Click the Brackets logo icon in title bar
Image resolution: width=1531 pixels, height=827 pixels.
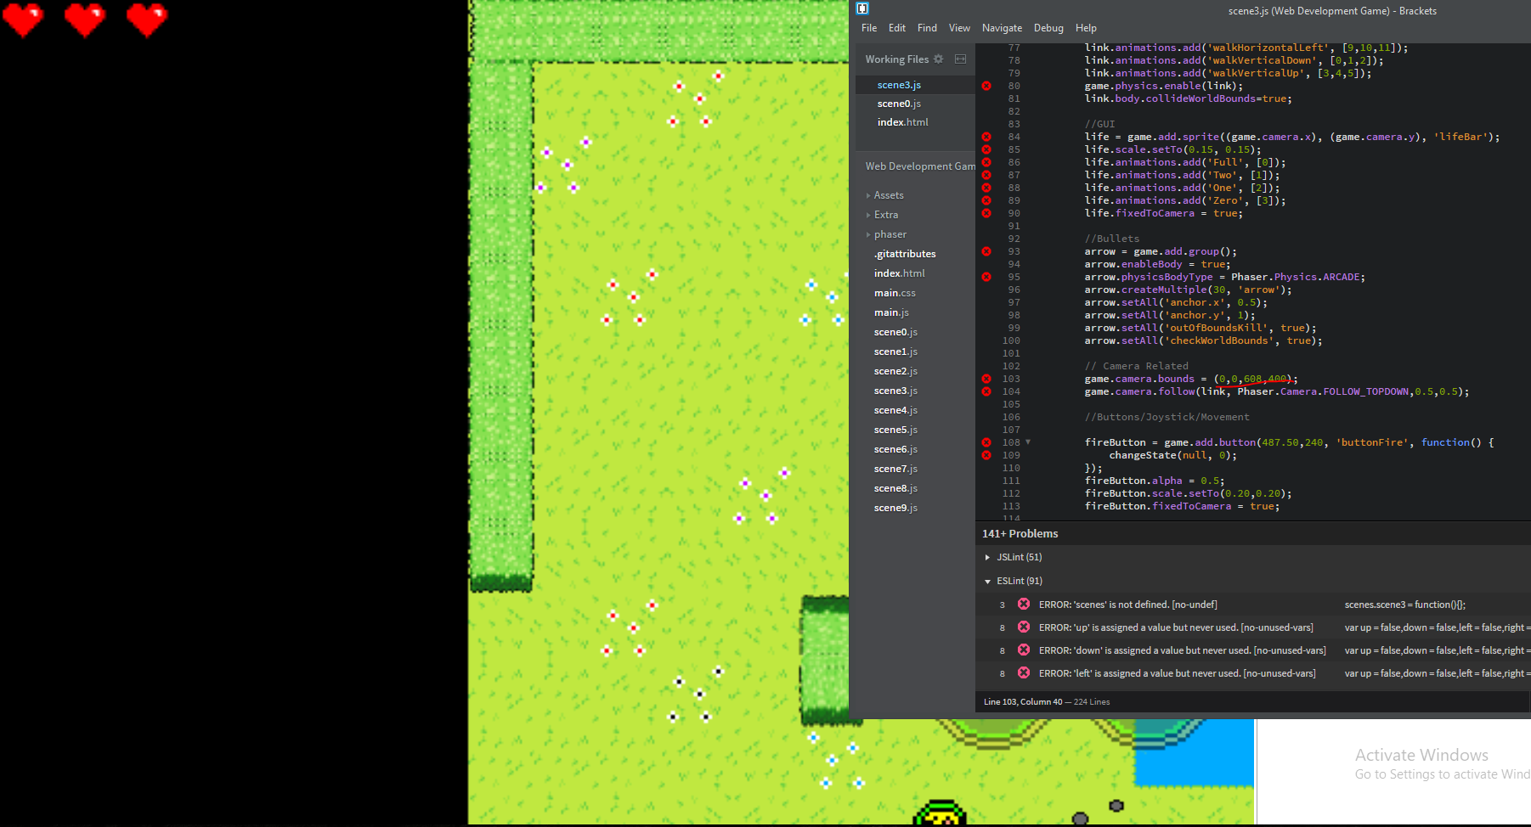pyautogui.click(x=862, y=8)
